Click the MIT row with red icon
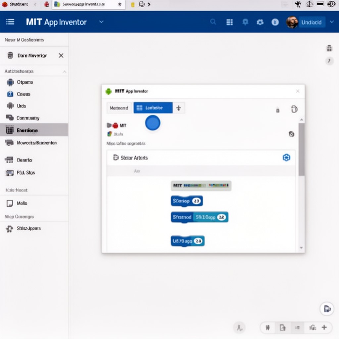Screen dimensions: 339x339 [x=117, y=125]
